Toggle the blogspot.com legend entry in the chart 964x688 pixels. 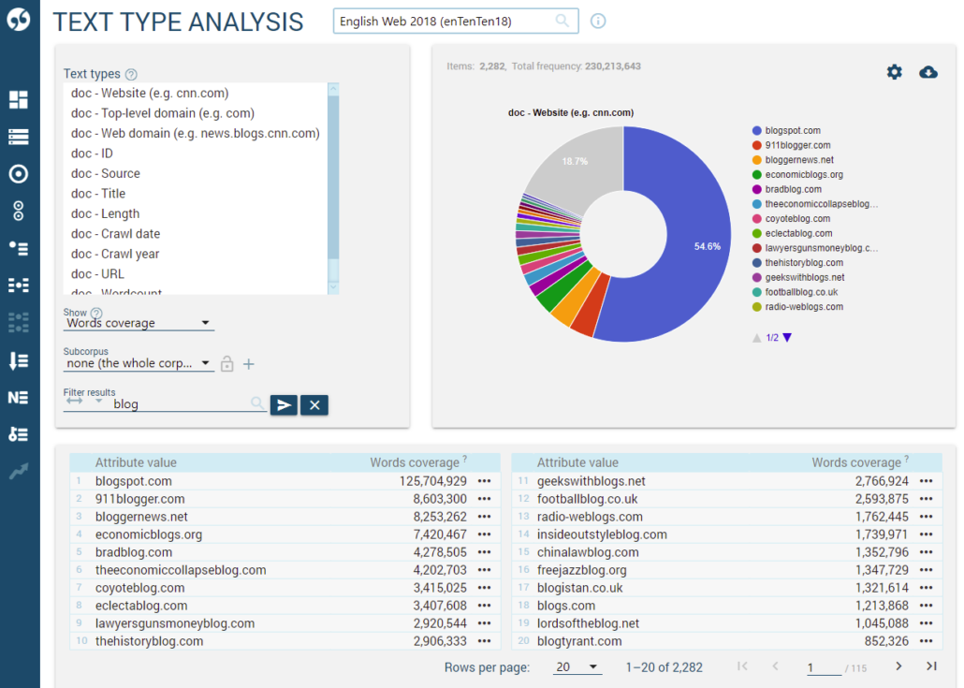(792, 131)
